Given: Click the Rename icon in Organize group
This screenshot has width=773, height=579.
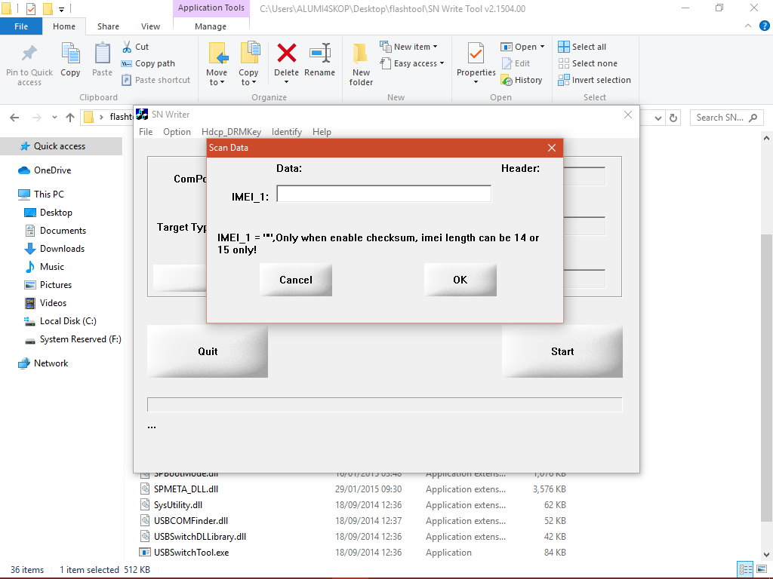Looking at the screenshot, I should (x=319, y=54).
